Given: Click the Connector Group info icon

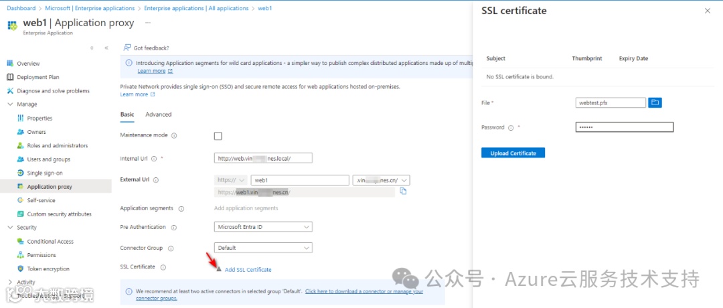Looking at the screenshot, I should click(x=171, y=248).
